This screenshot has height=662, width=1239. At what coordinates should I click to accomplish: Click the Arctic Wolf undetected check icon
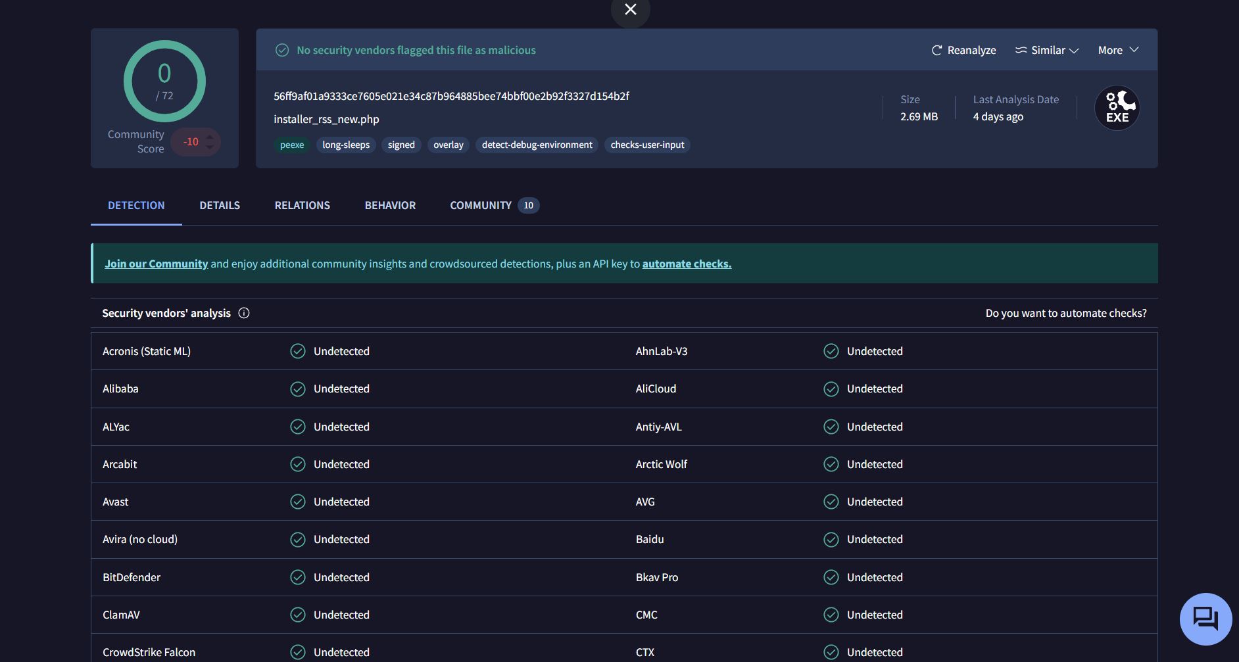[831, 464]
